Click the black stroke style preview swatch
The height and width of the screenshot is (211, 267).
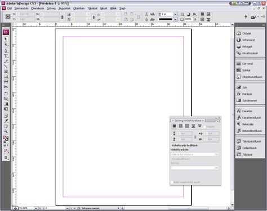click(x=166, y=19)
